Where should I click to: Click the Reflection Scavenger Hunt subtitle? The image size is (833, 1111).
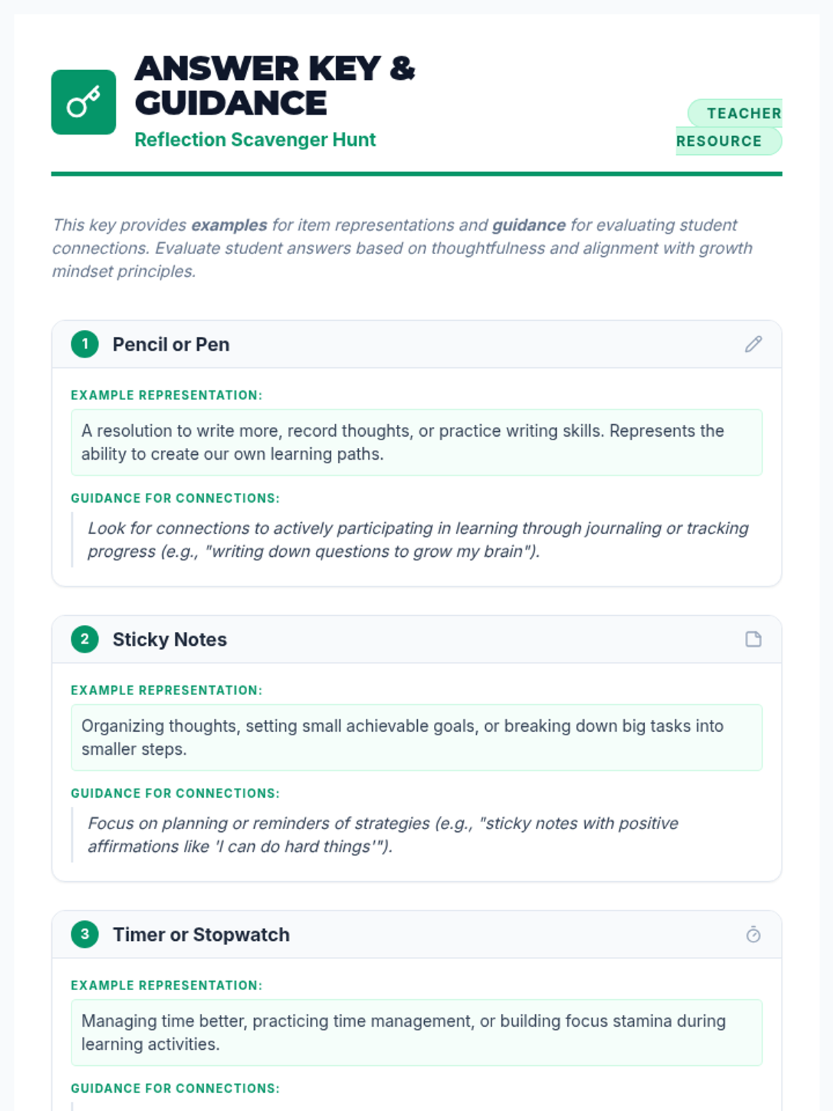click(255, 140)
